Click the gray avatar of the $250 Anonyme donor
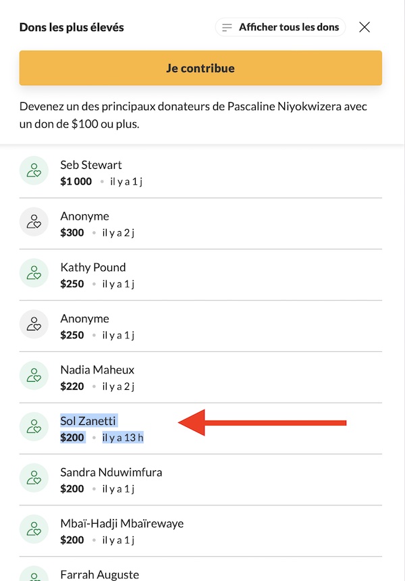 coord(34,324)
